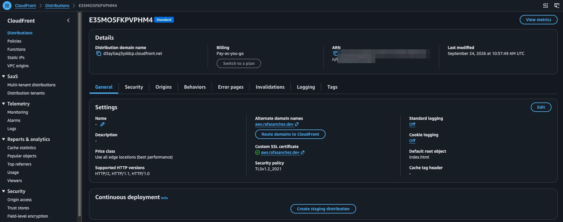Screen dimensions: 563x222
Task: Open Popular objects report
Action: [x=22, y=156]
